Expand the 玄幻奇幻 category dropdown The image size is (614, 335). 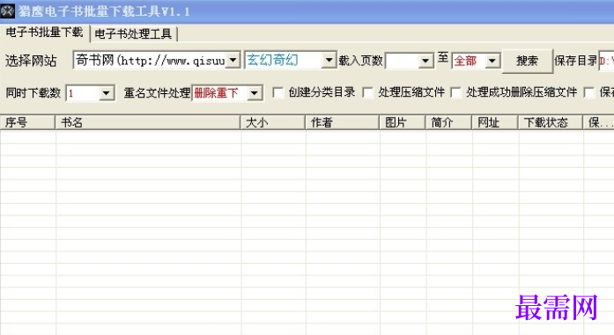tap(329, 60)
